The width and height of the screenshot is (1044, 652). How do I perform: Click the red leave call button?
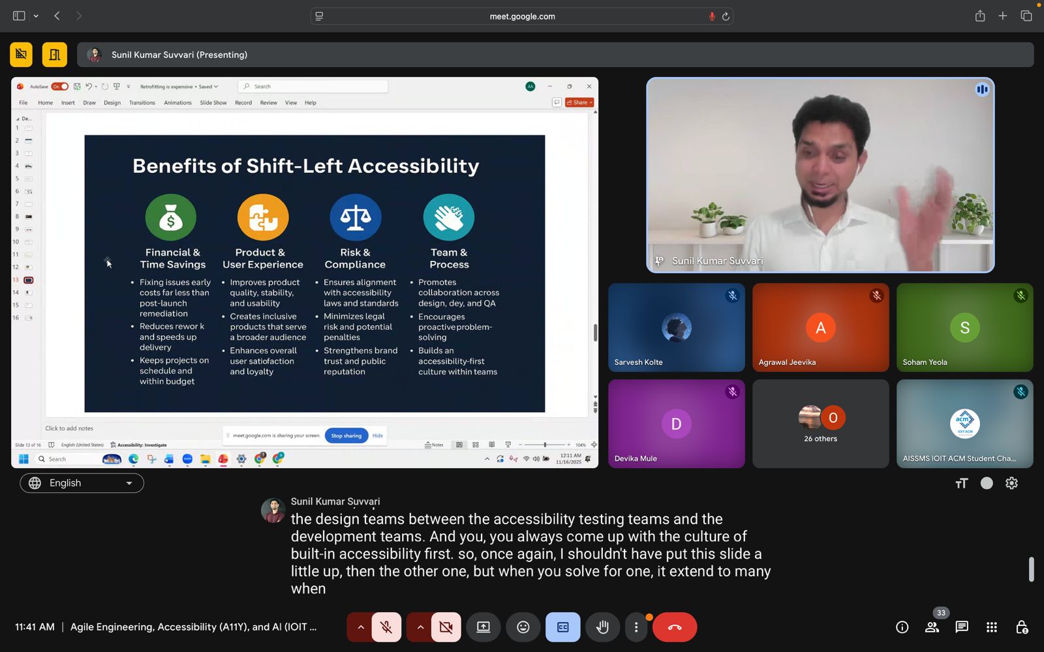(675, 627)
